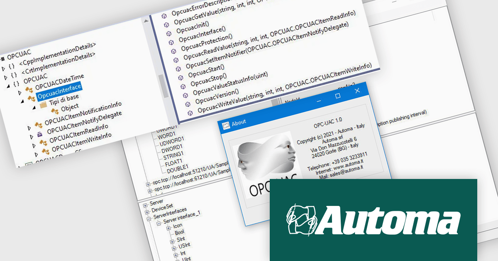Click the delegate icon beside OPCUACItemNotifyDelegate
This screenshot has height=261, width=498.
point(39,133)
